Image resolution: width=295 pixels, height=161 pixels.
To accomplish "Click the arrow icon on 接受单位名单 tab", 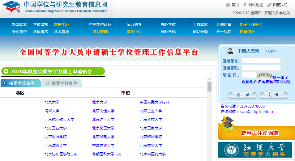I will tap(5, 83).
